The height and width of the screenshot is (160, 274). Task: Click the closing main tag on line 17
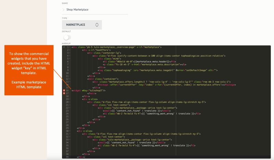(92, 94)
